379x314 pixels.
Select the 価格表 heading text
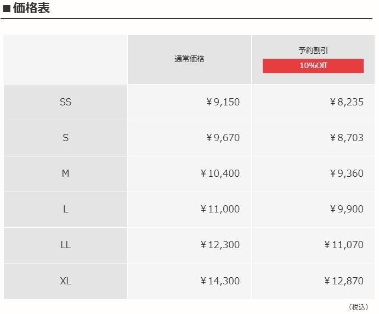tap(31, 9)
